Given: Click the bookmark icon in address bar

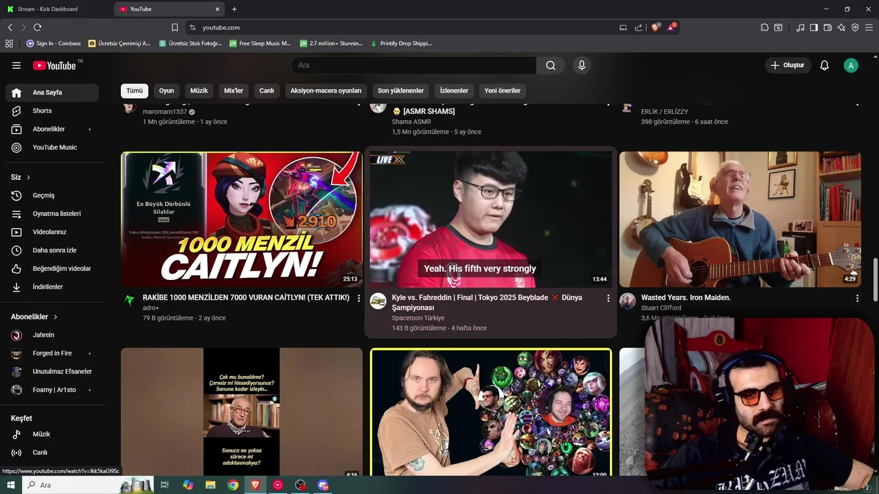Looking at the screenshot, I should pos(174,27).
